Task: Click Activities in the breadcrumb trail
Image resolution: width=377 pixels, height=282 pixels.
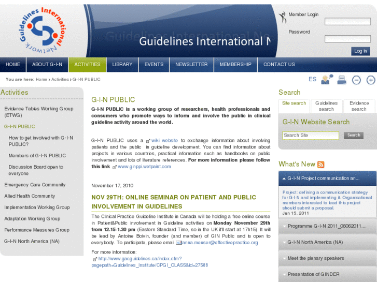Action: tap(60, 80)
